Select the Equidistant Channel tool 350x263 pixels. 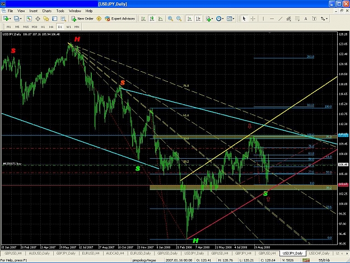[x=288, y=19]
